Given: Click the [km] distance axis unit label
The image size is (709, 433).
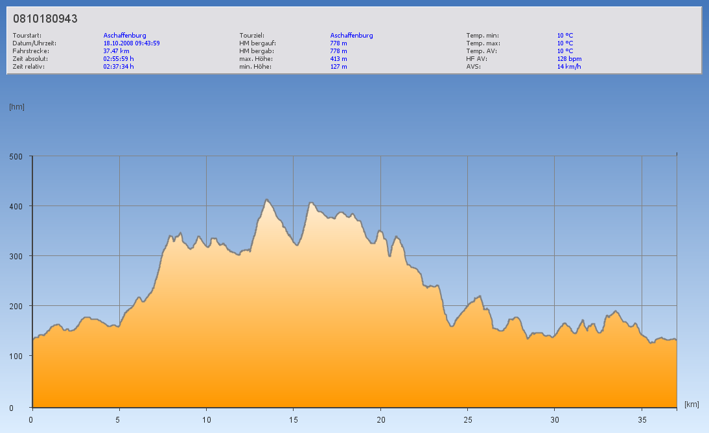Looking at the screenshot, I should point(692,404).
